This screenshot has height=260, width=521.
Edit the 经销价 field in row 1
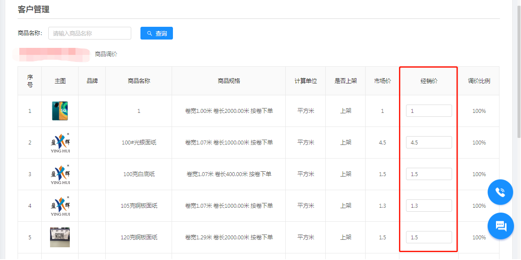pyautogui.click(x=429, y=111)
